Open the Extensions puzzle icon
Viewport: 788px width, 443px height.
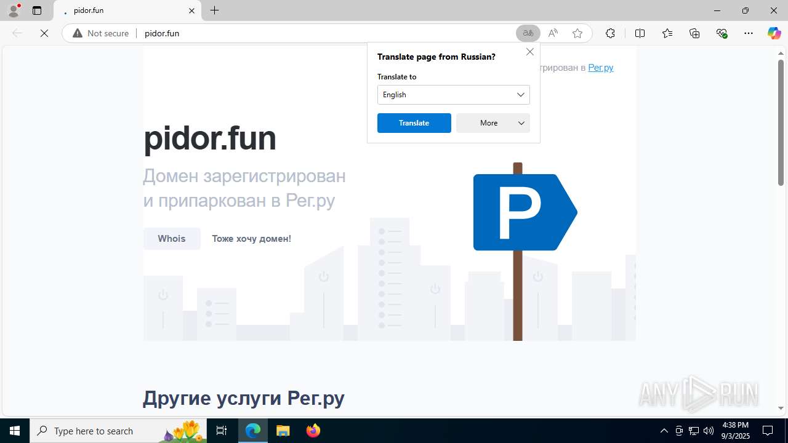click(x=610, y=33)
